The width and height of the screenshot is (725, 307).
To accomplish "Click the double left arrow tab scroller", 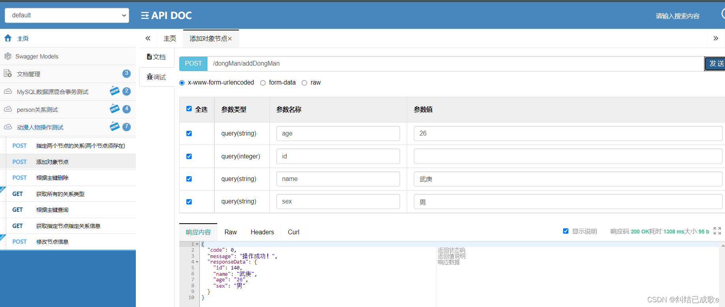I will click(x=148, y=38).
